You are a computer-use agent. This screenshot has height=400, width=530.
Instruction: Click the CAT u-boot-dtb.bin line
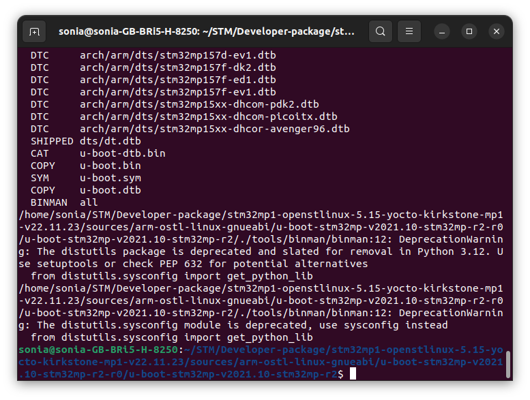pyautogui.click(x=98, y=153)
